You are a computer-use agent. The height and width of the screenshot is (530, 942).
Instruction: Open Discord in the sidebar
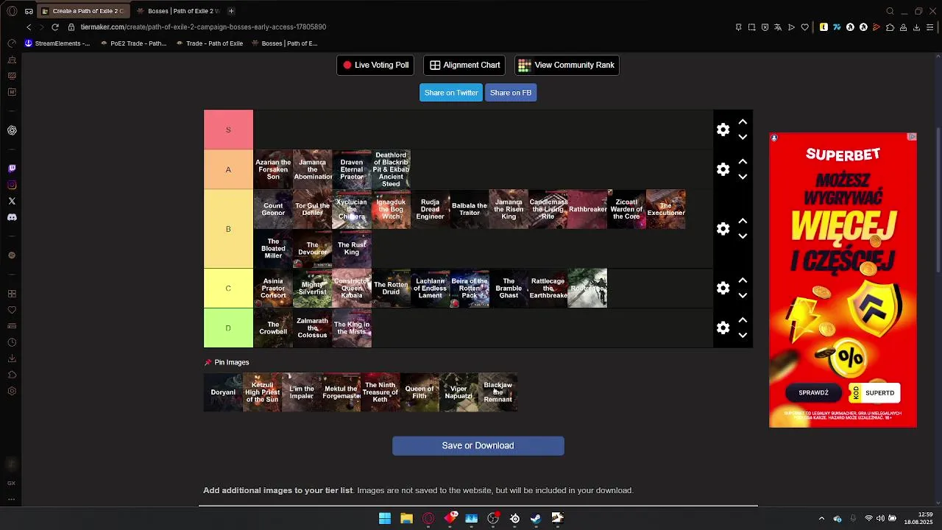coord(12,217)
